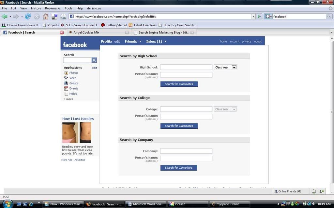Open the Groups application icon
The height and width of the screenshot is (208, 334).
point(66,83)
